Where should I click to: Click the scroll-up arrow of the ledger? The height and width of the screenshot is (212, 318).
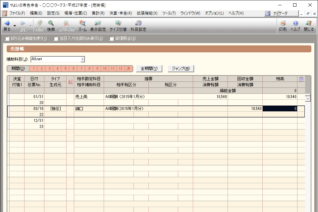[x=308, y=99]
